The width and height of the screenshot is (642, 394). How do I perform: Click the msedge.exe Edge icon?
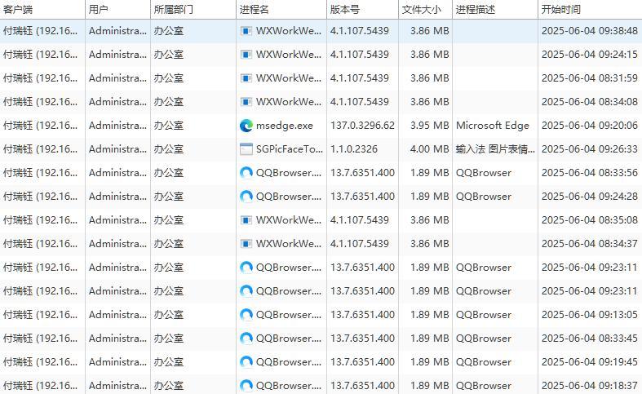246,126
